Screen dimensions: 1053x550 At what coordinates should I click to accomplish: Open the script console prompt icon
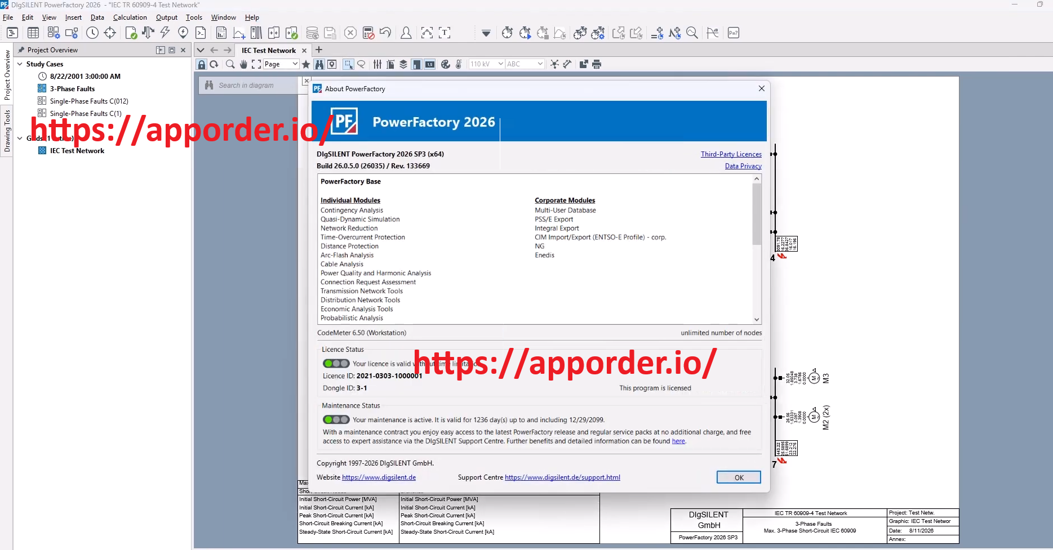201,33
